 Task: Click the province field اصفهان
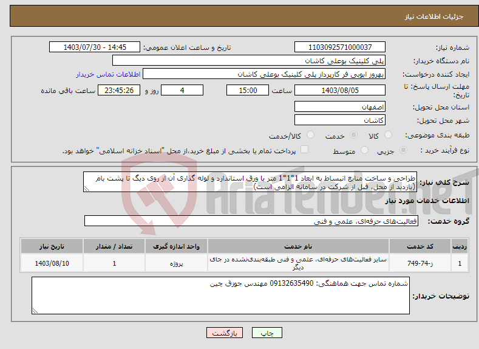[x=340, y=107]
